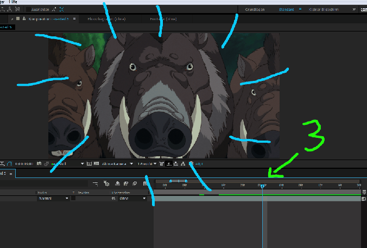Open the Normal blending mode dropdown

point(53,199)
